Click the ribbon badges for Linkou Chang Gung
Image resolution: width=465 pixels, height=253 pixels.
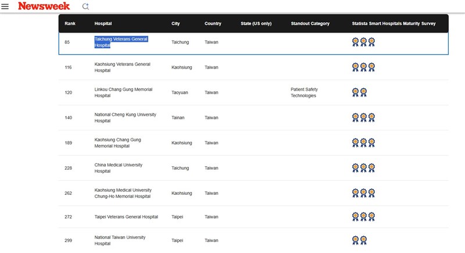[x=359, y=92]
